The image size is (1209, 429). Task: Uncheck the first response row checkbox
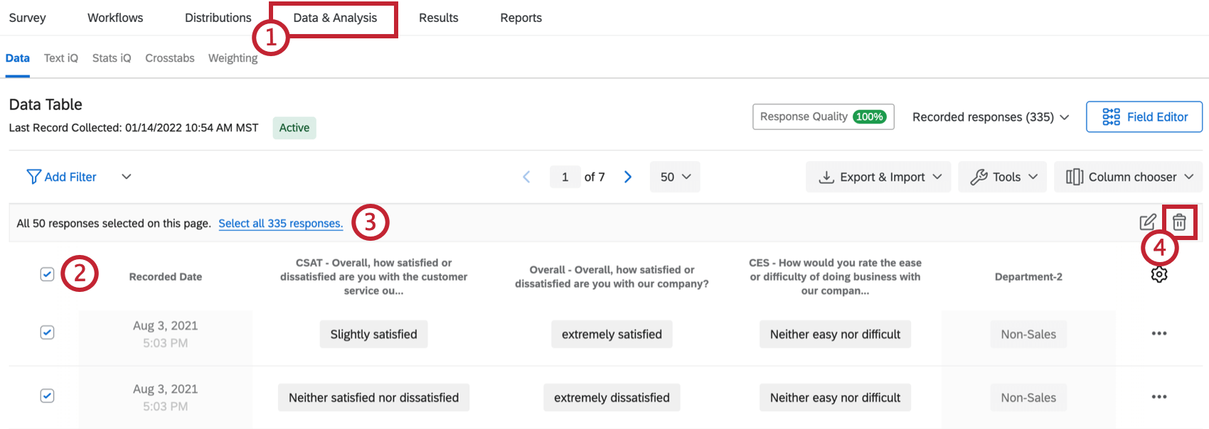point(48,332)
